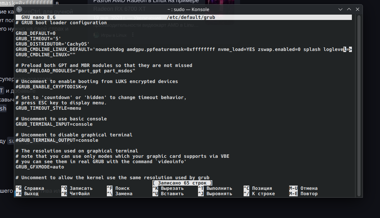Click the ^R ЧитФайл shortcut

tap(76, 193)
